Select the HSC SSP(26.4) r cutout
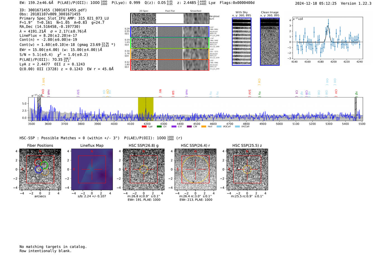Viewport: 391px width, 266px height. click(195, 169)
